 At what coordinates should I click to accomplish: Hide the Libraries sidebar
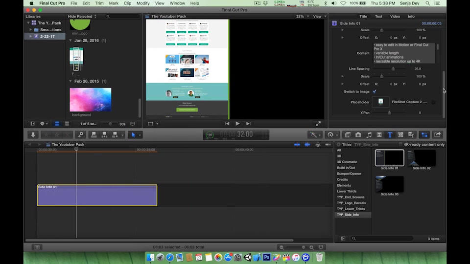[x=33, y=124]
